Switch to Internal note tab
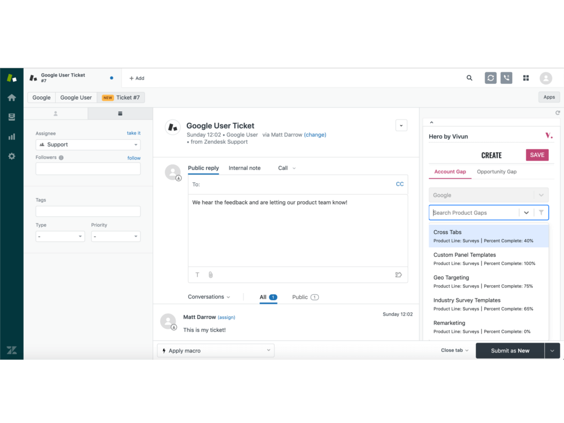This screenshot has height=423, width=564. [x=245, y=168]
